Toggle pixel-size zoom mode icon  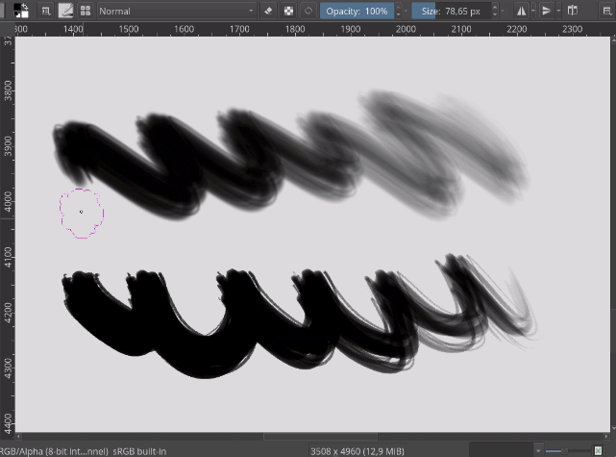[598, 451]
